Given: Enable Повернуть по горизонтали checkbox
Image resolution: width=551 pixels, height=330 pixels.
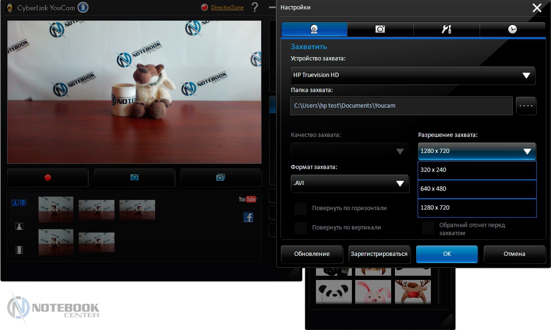Looking at the screenshot, I should pos(301,208).
